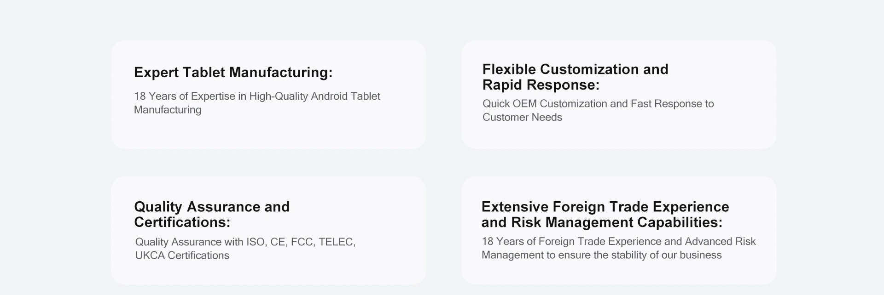Viewport: 884px width, 295px height.
Task: Select the lone word 'Manufacturing' under Android Tablet
Action: pyautogui.click(x=168, y=110)
